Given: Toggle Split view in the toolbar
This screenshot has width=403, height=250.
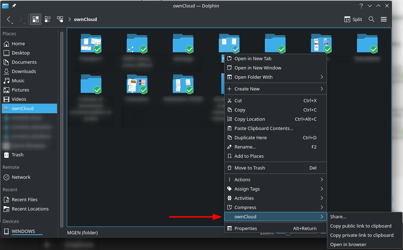Looking at the screenshot, I should (353, 19).
